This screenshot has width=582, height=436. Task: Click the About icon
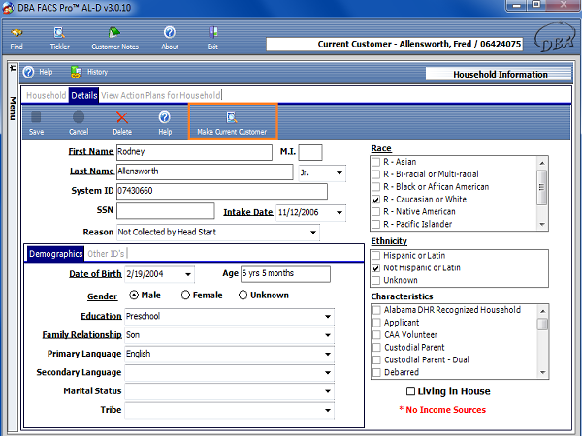(170, 36)
